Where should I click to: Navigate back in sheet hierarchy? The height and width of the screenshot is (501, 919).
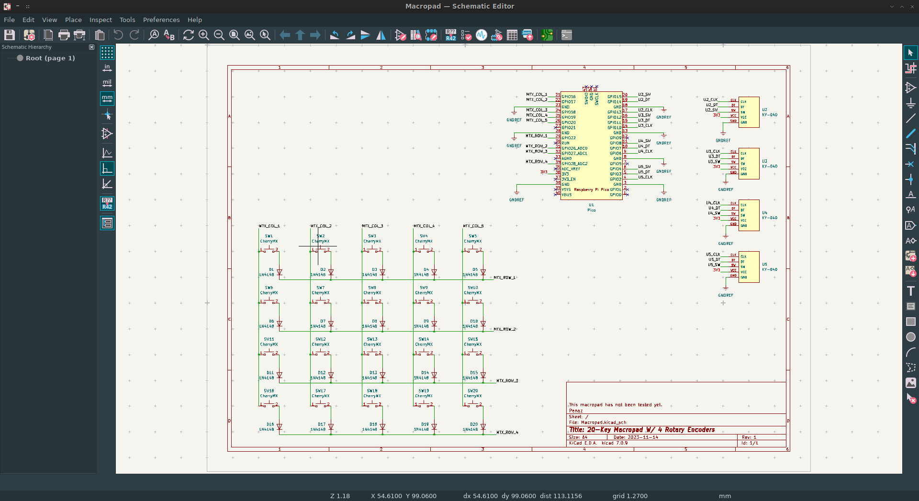(x=285, y=35)
